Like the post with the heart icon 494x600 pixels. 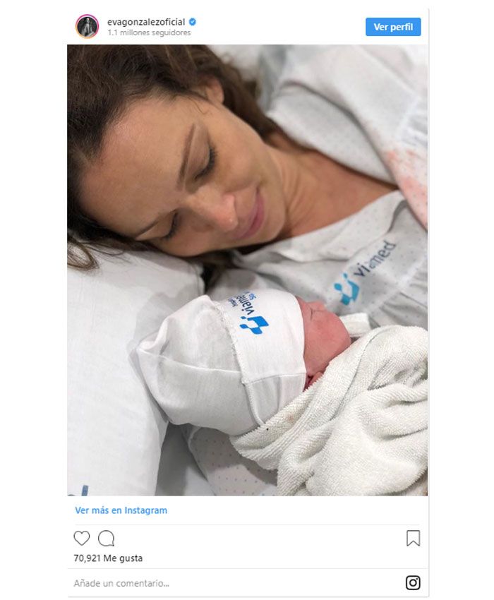pyautogui.click(x=81, y=539)
